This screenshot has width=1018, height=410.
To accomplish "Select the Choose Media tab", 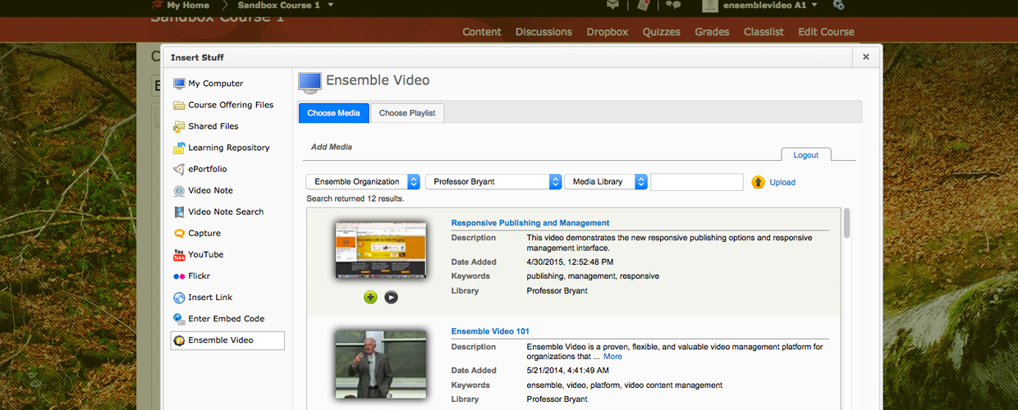I will click(333, 112).
